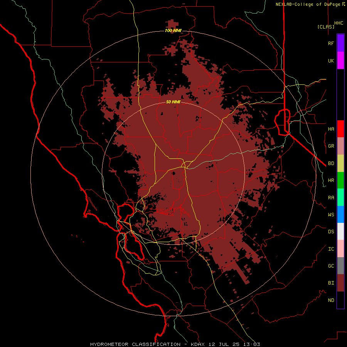The image size is (347, 347).
Task: Click the '13:03' timestamp text
Action: pyautogui.click(x=251, y=344)
